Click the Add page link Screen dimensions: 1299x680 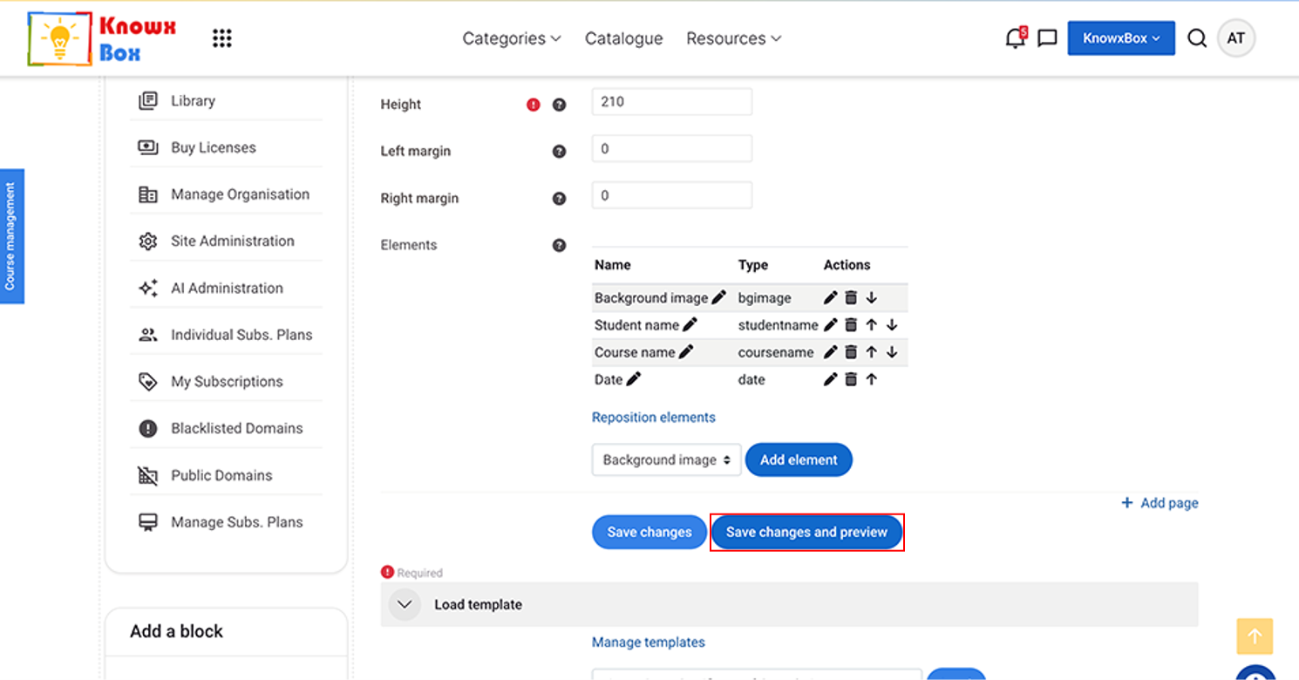[1160, 503]
